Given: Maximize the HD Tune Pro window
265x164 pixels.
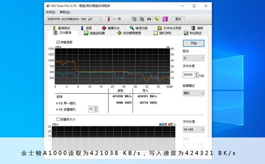Looking at the screenshot, I should coord(194,6).
